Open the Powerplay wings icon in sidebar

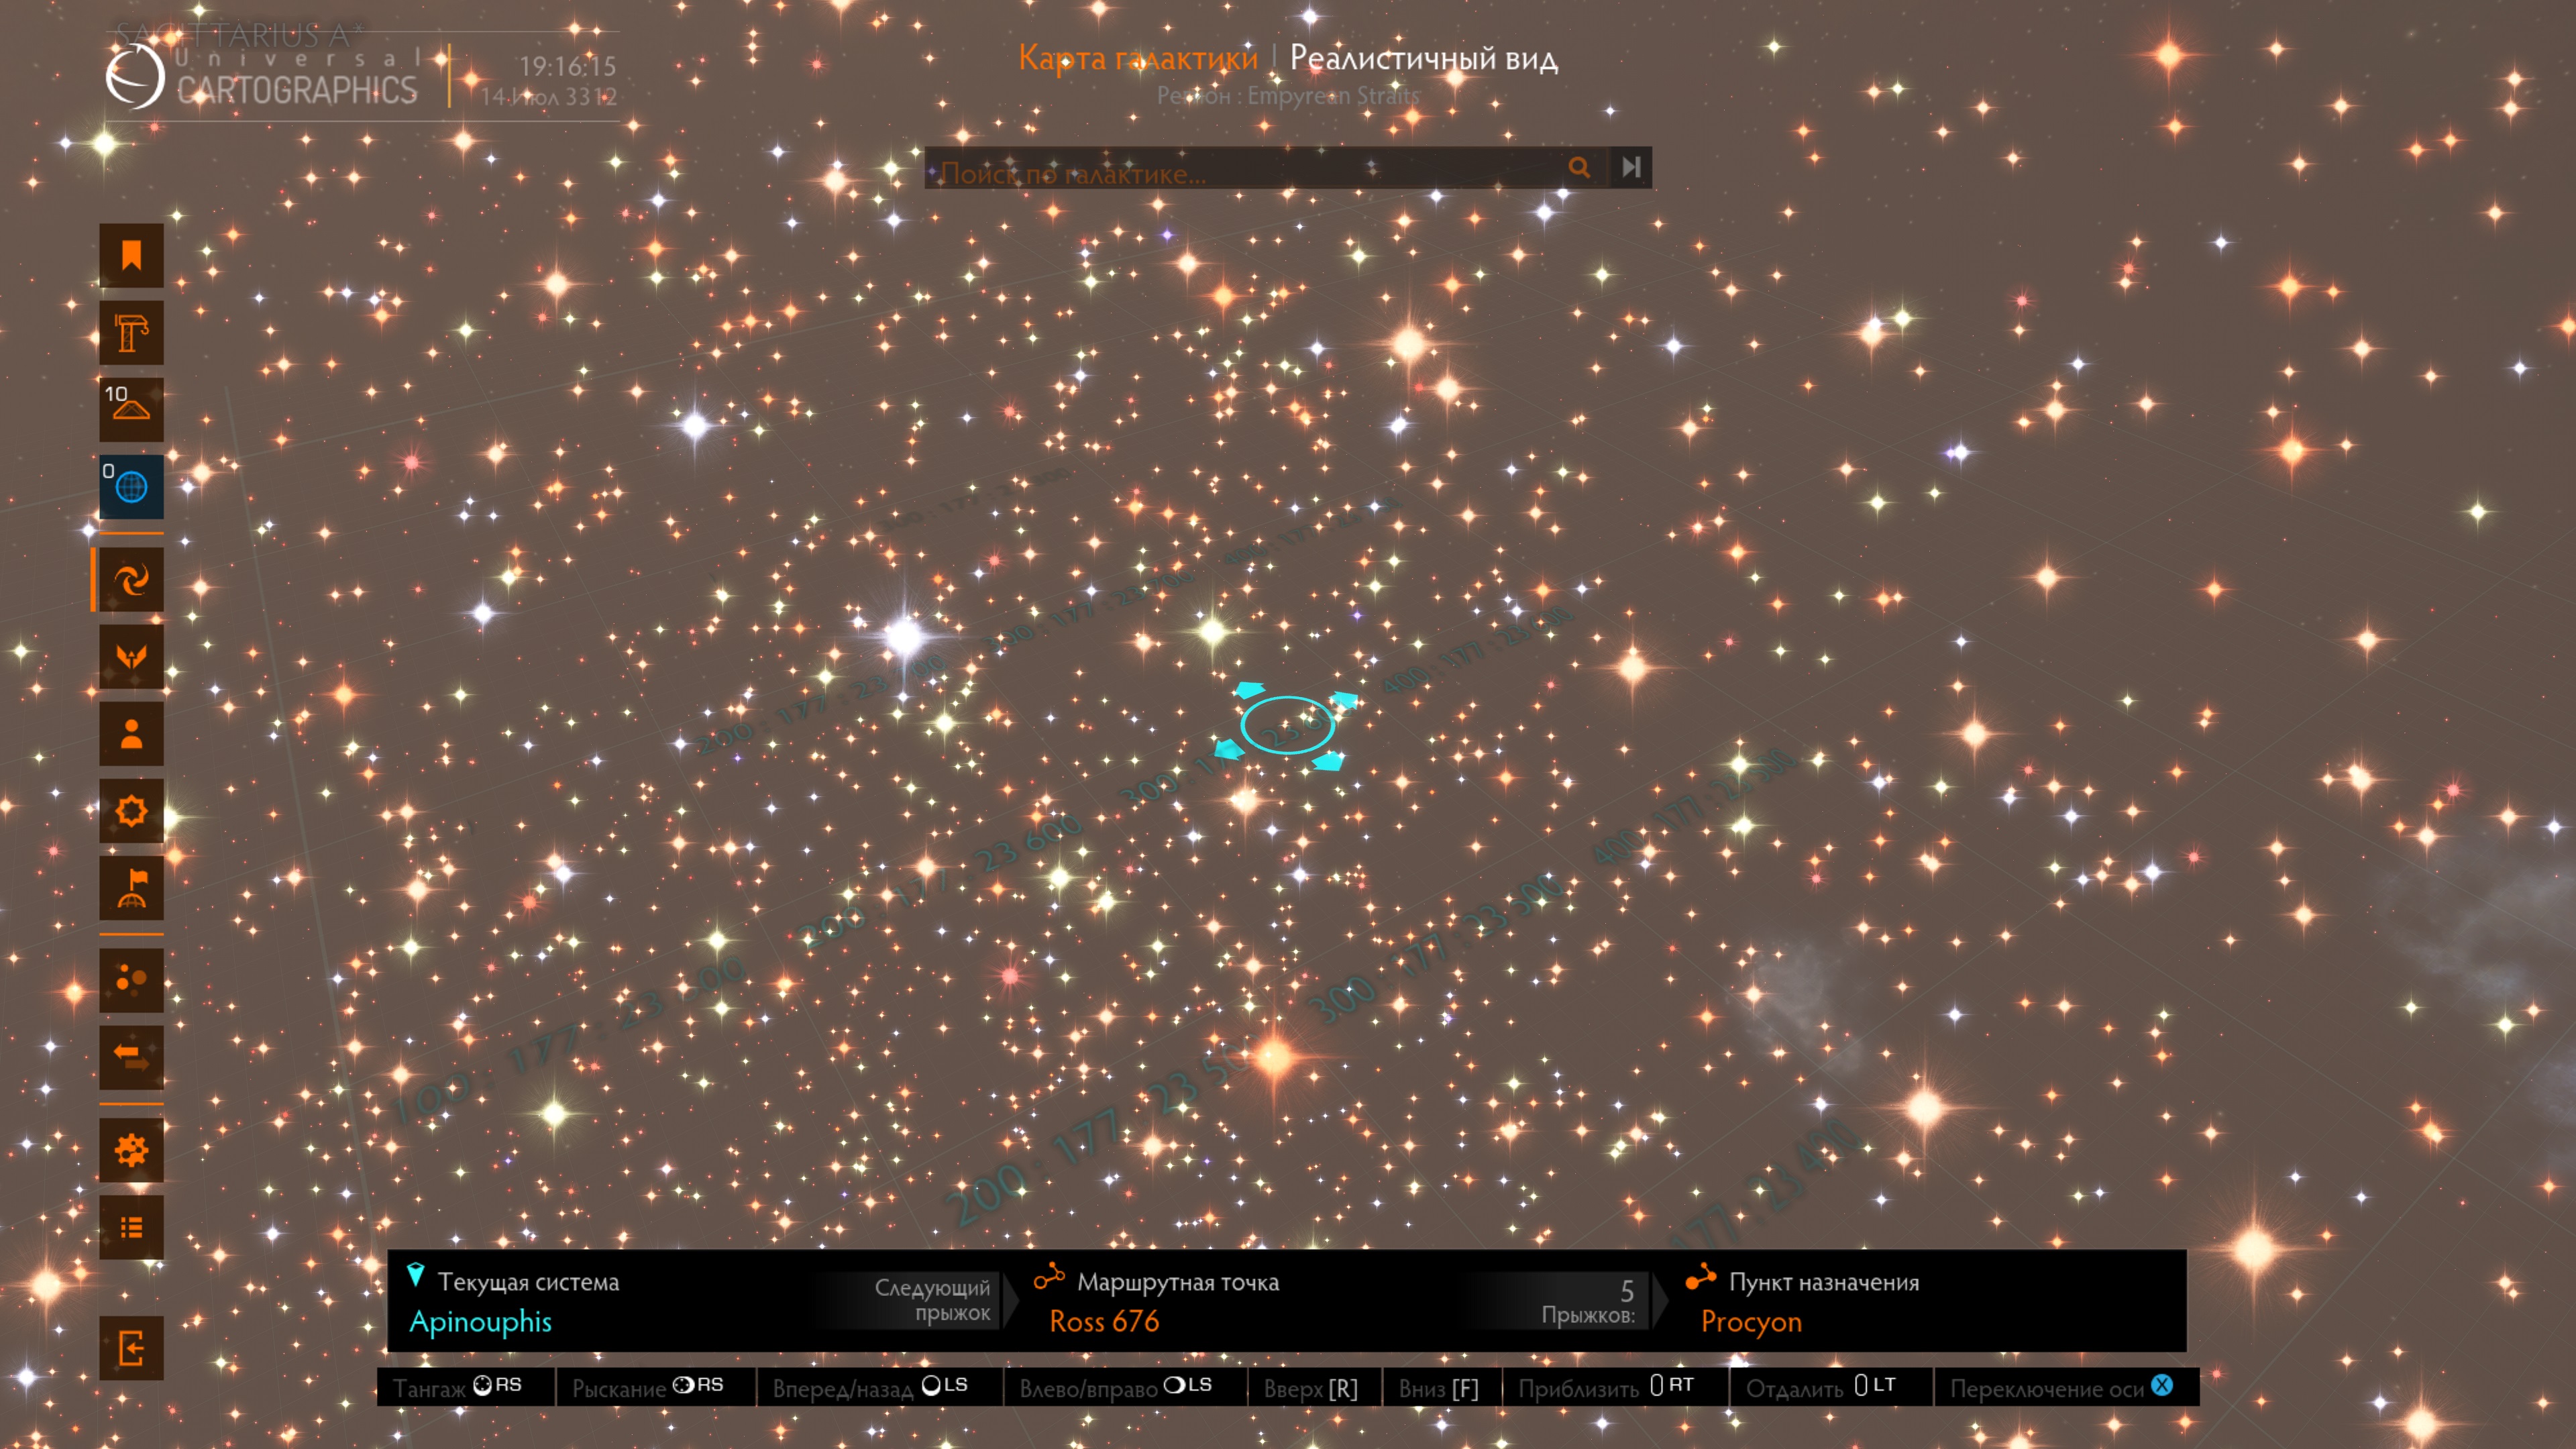131,656
